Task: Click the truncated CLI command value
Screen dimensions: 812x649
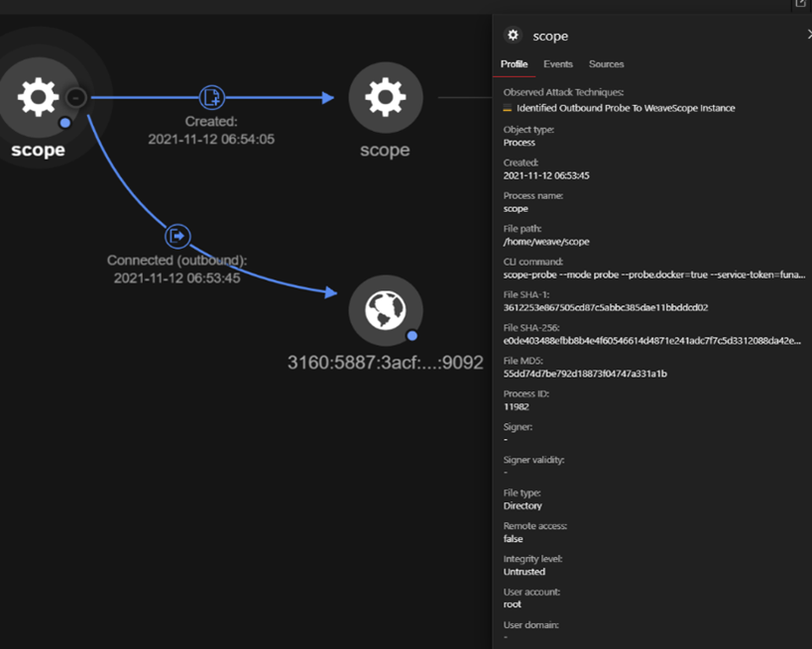Action: pyautogui.click(x=653, y=274)
